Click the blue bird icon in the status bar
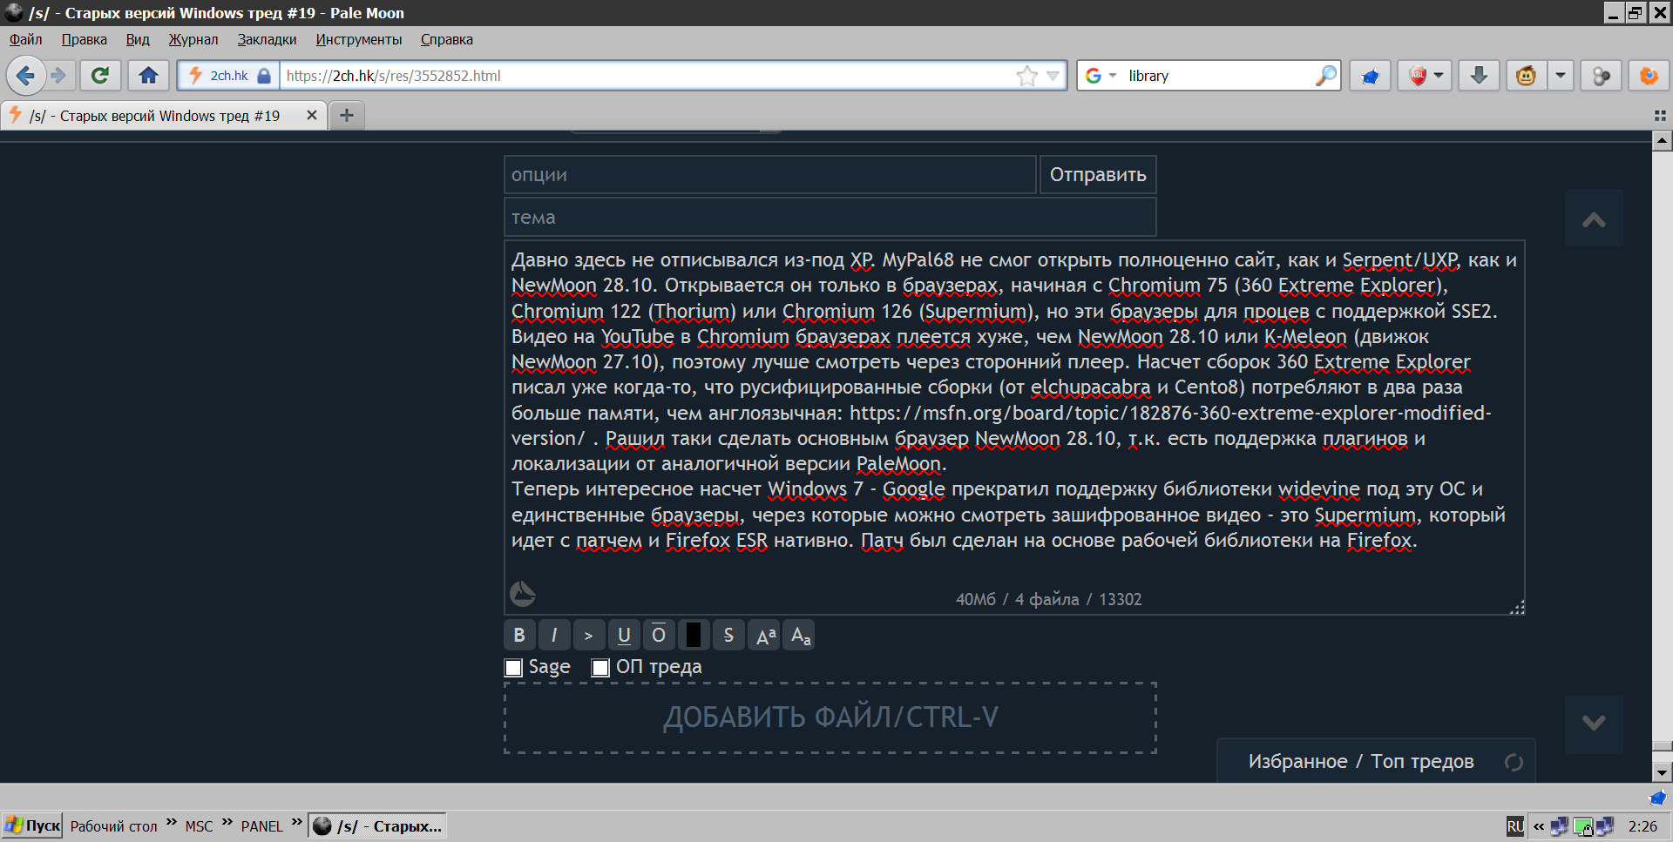 click(x=1657, y=798)
